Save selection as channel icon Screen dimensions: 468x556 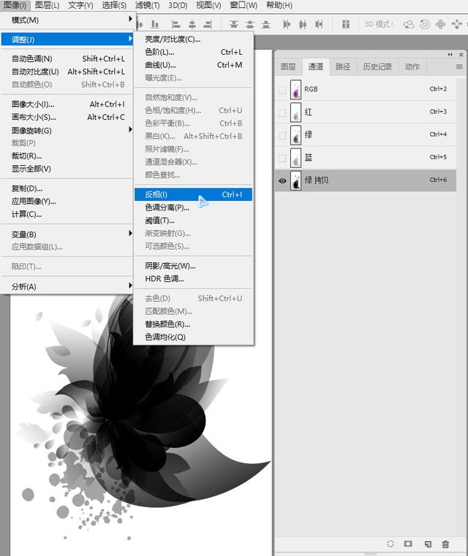[408, 544]
